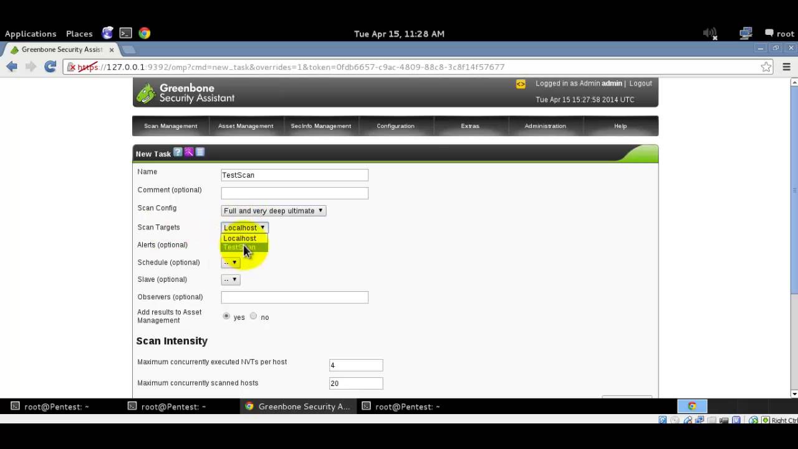Screen dimensions: 798x449
Task: Open the Scan Config dropdown
Action: (x=273, y=211)
